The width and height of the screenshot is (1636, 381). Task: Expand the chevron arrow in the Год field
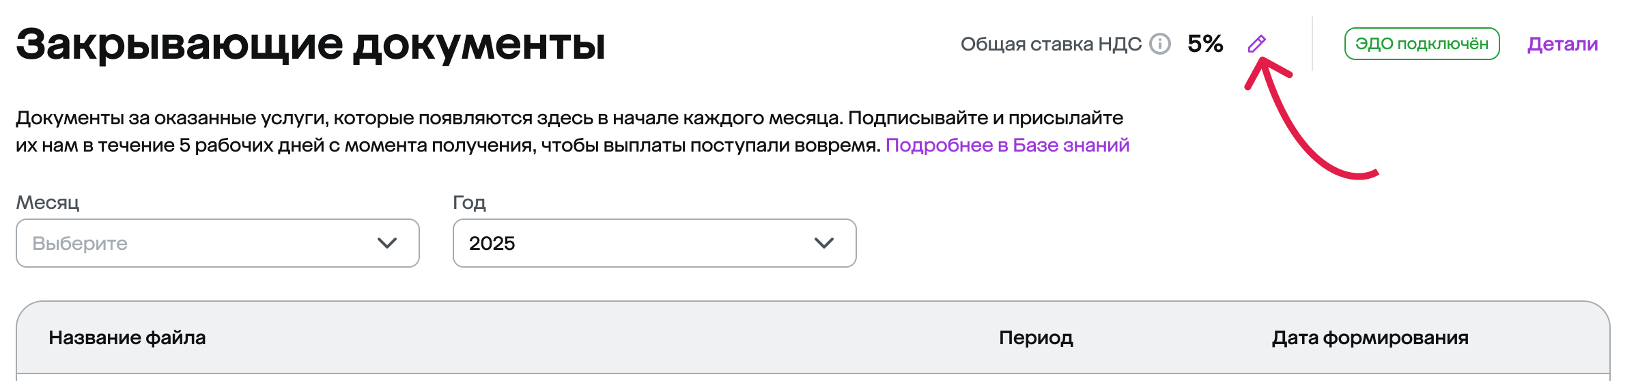[824, 243]
